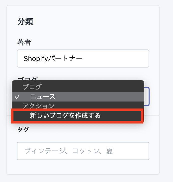
Task: Click the checkmark beside ニュース
Action: click(17, 97)
